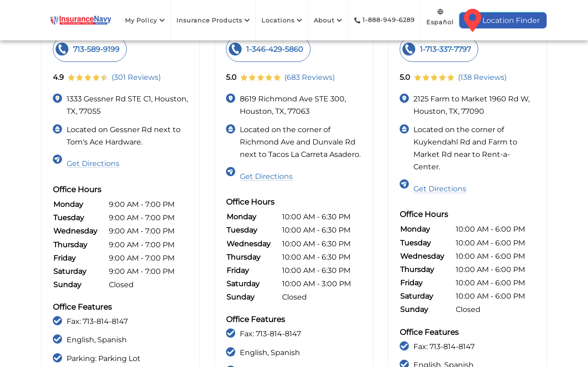Get Directions to 2125 Farm to Market office
This screenshot has height=367, width=588.
point(440,189)
